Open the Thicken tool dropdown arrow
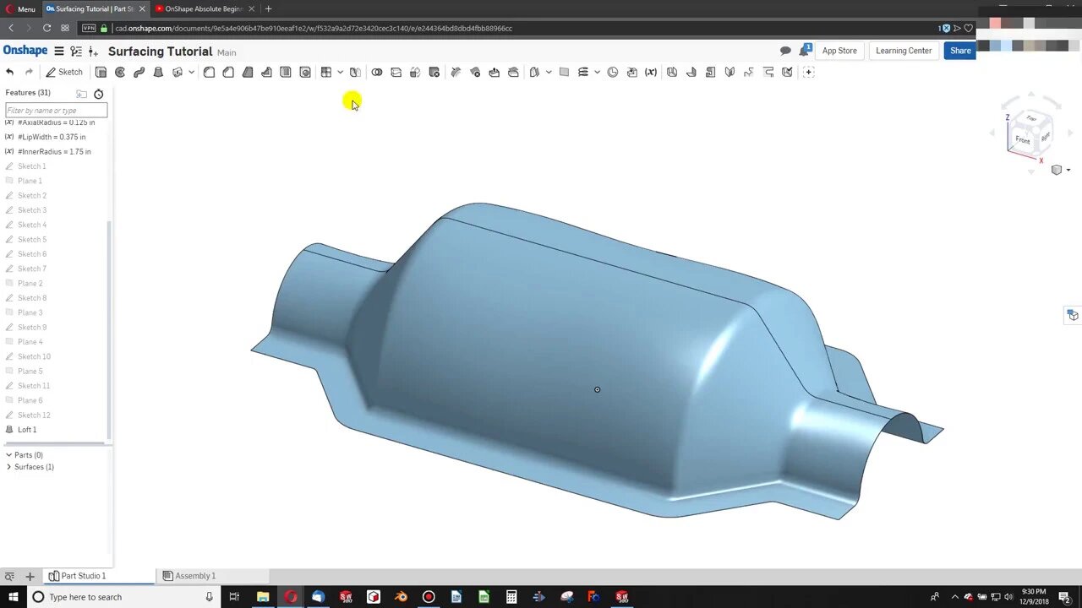The image size is (1082, 608). (191, 72)
